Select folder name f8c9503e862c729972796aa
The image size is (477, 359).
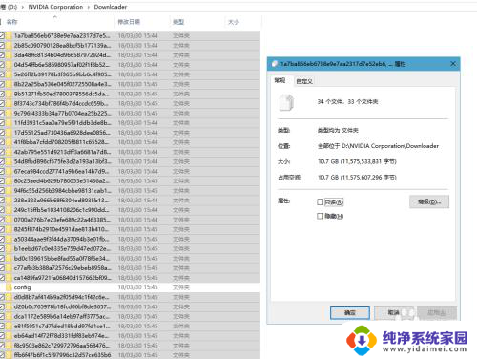pyautogui.click(x=62, y=346)
